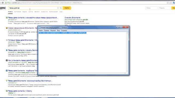Open dropdown arrow next to get-styles.ru

click(17, 20)
